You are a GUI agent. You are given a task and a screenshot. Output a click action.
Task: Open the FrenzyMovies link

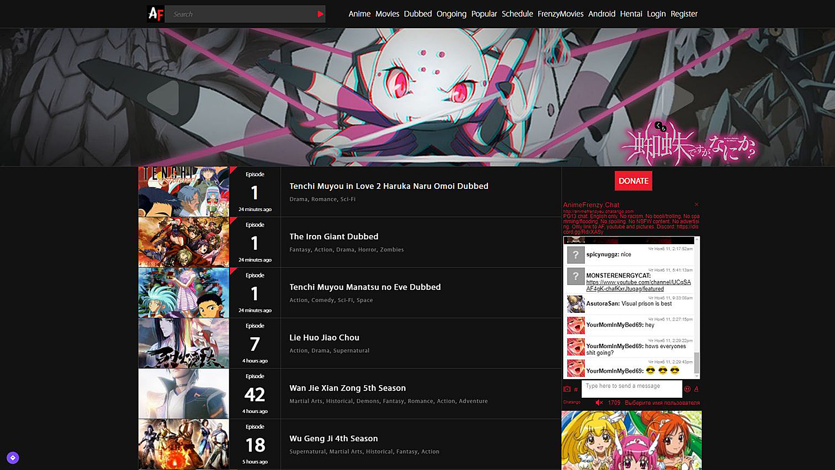(x=560, y=14)
